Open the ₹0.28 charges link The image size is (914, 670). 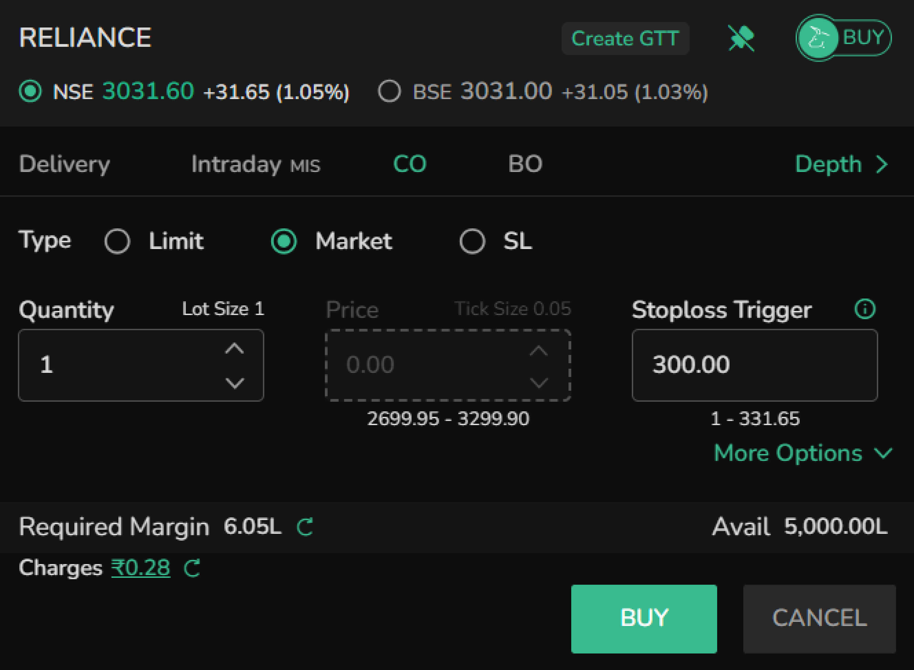tap(141, 568)
